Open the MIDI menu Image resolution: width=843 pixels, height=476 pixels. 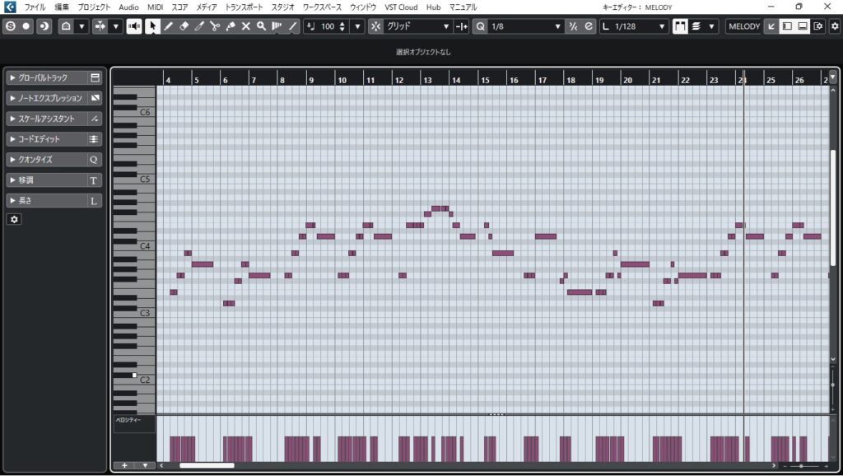tap(156, 7)
